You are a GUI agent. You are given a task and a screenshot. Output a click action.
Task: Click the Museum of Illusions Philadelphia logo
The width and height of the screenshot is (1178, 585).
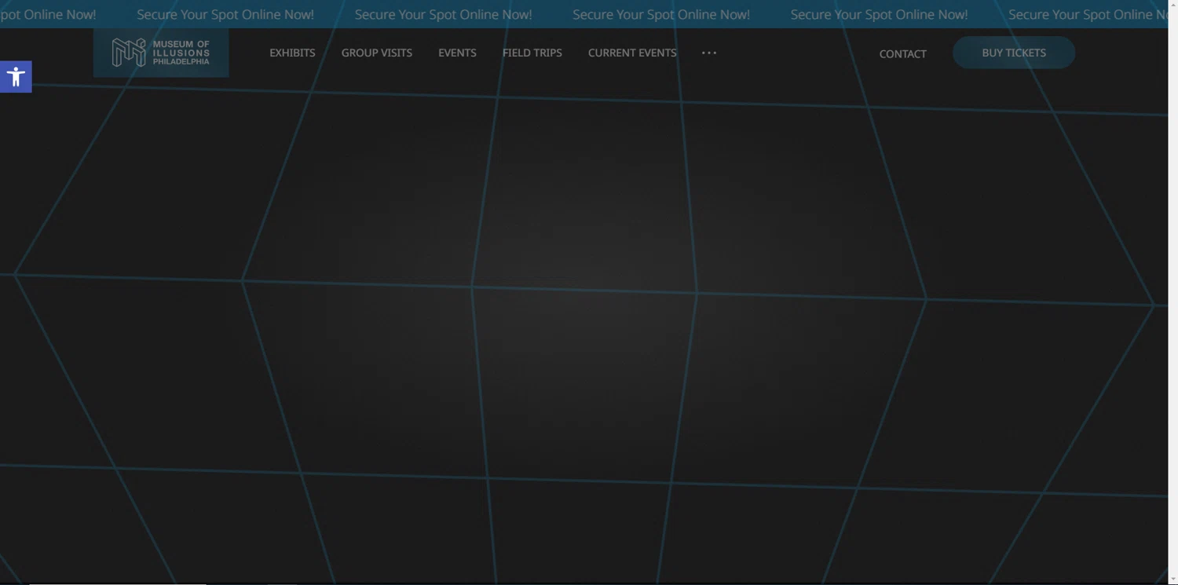(x=161, y=53)
